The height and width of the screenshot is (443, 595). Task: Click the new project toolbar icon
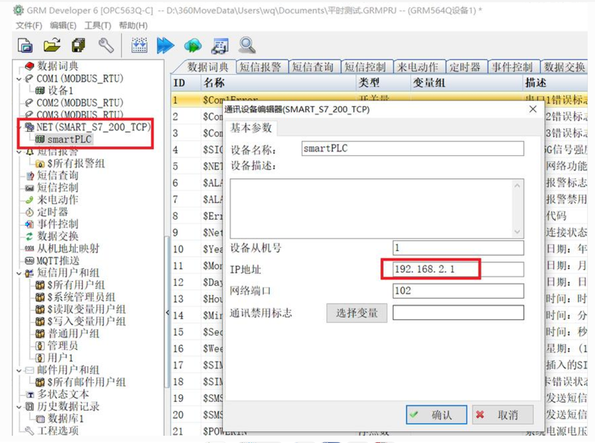[x=25, y=45]
